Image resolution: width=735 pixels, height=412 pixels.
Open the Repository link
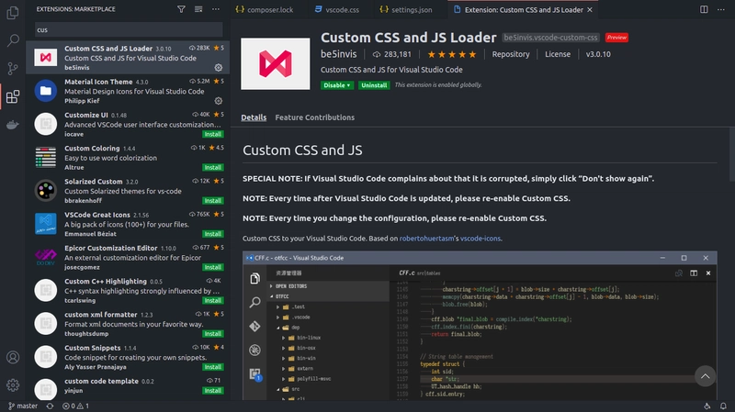(x=511, y=54)
